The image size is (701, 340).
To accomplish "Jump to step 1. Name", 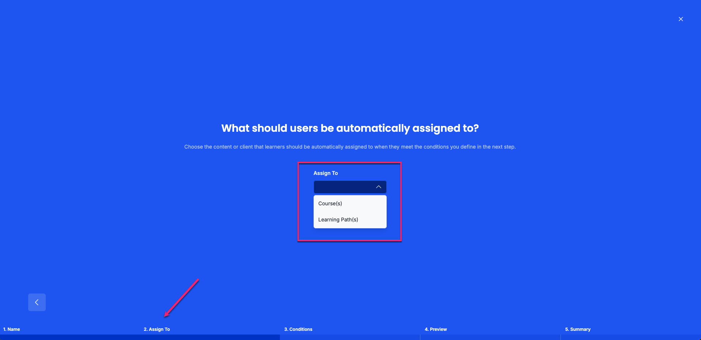I will click(12, 329).
